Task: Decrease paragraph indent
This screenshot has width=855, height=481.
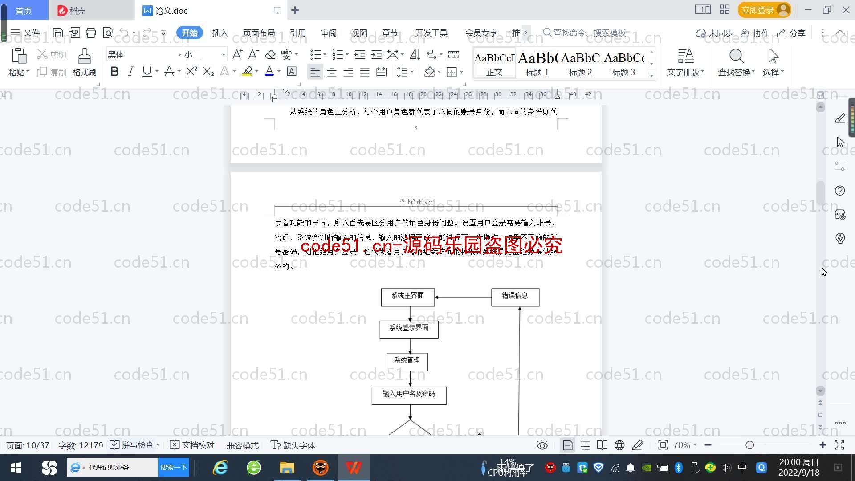Action: coord(360,54)
